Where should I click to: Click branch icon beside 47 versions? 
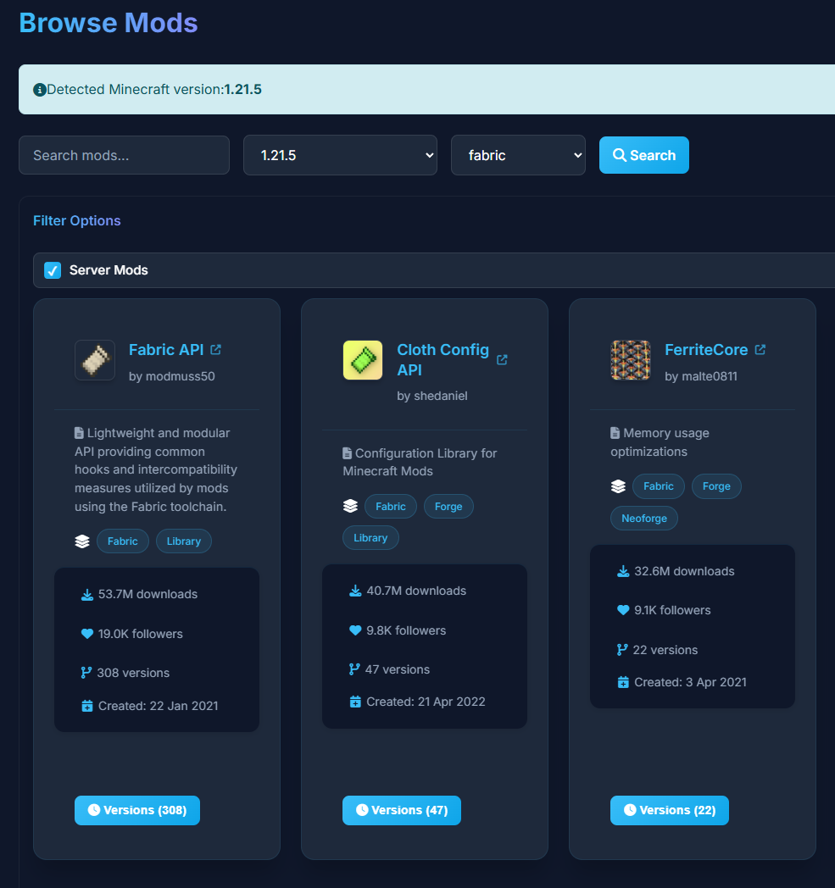point(354,669)
